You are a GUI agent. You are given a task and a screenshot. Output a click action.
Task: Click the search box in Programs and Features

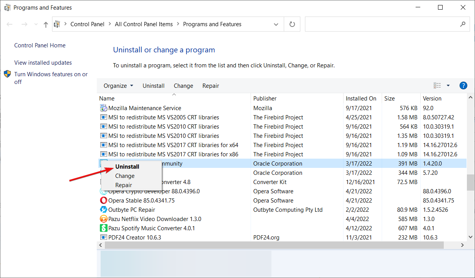point(387,24)
